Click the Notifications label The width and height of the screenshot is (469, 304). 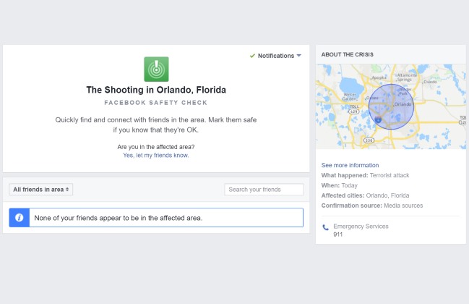(x=276, y=56)
